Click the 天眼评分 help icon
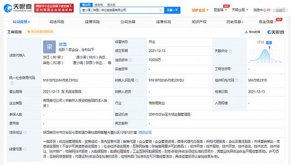 (231, 51)
